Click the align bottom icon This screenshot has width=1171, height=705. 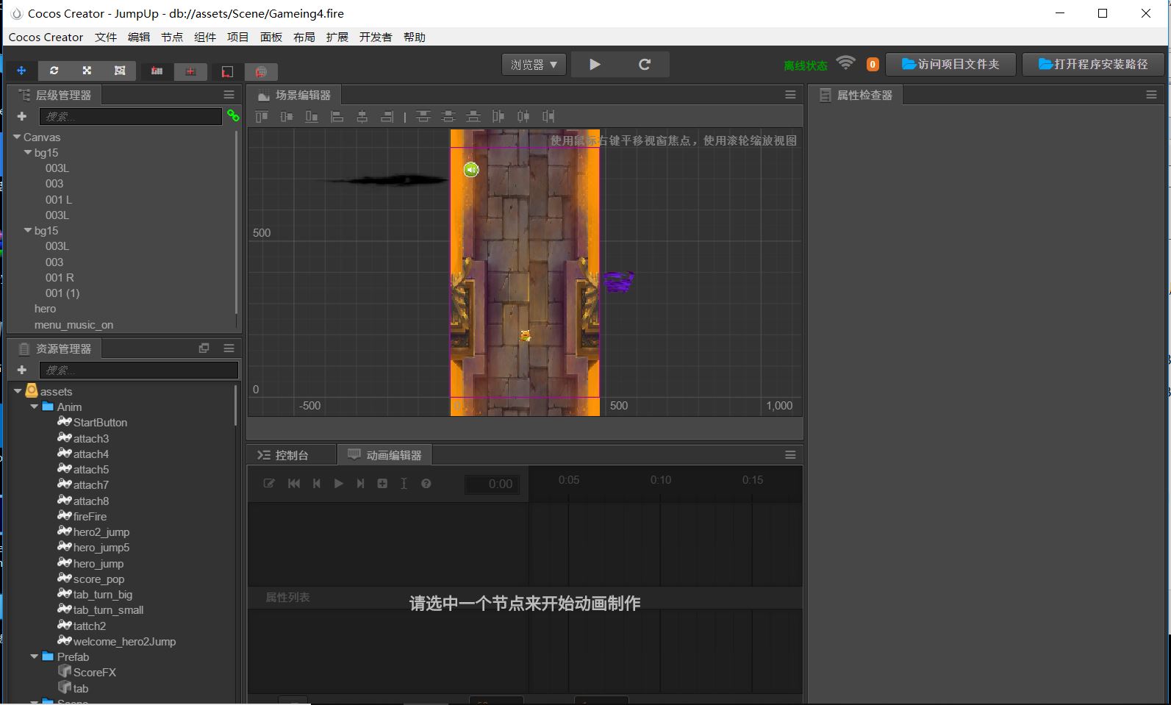point(312,116)
